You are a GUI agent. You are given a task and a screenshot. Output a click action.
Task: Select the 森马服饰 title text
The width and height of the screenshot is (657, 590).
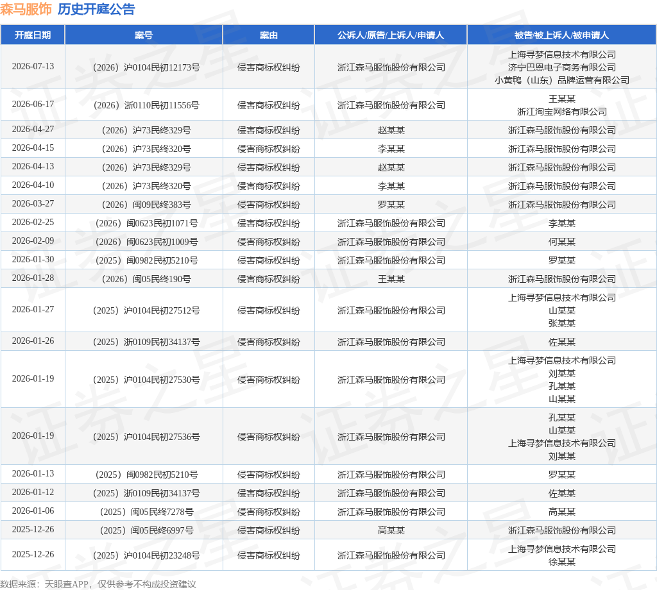point(26,9)
